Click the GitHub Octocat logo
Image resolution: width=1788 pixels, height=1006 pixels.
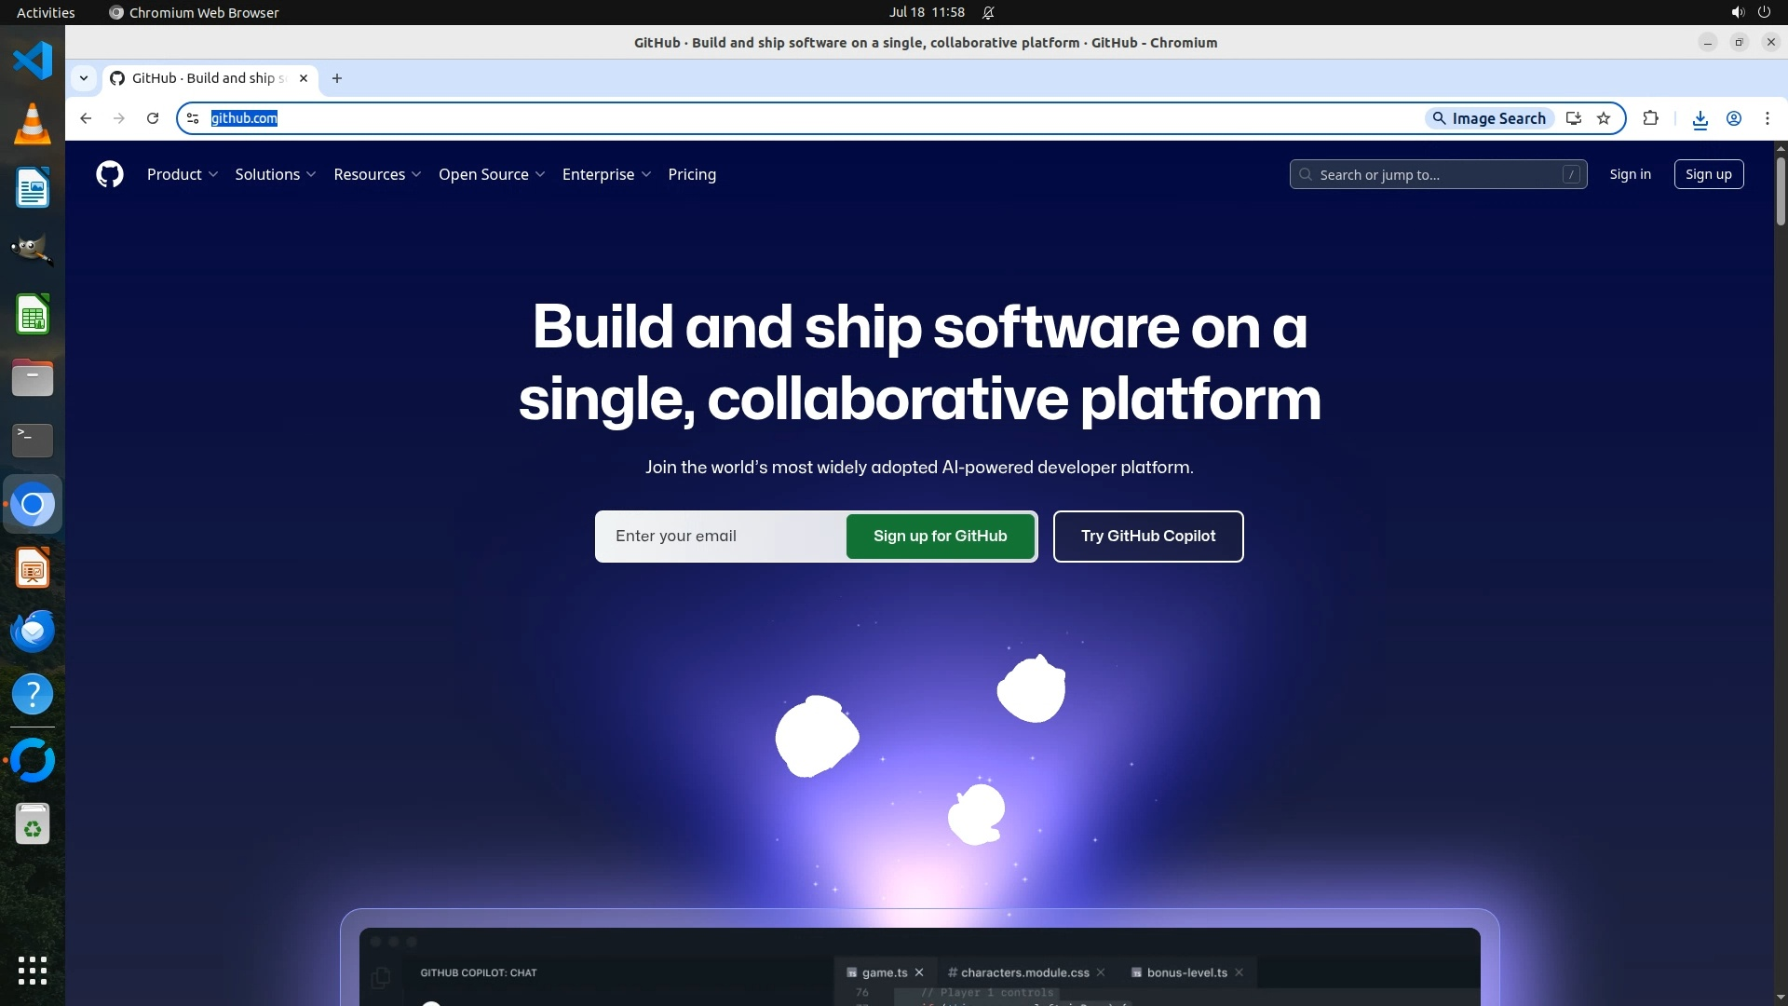tap(110, 174)
